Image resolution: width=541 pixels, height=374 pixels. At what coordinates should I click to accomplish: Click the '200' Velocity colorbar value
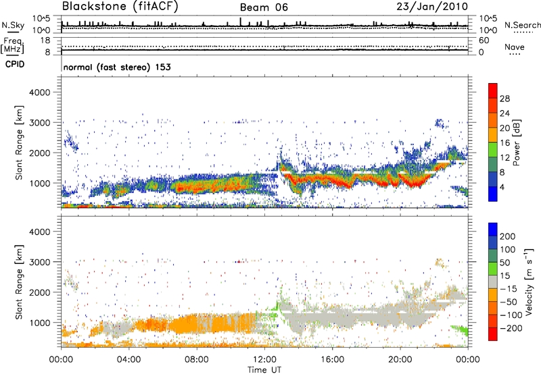(x=508, y=236)
